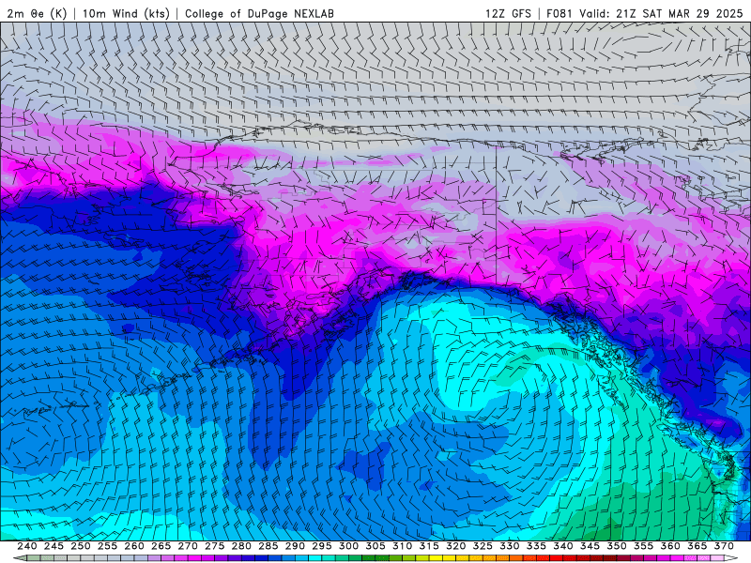Click the "College of DuPage NEXLAB" text
The width and height of the screenshot is (751, 563).
tap(259, 13)
